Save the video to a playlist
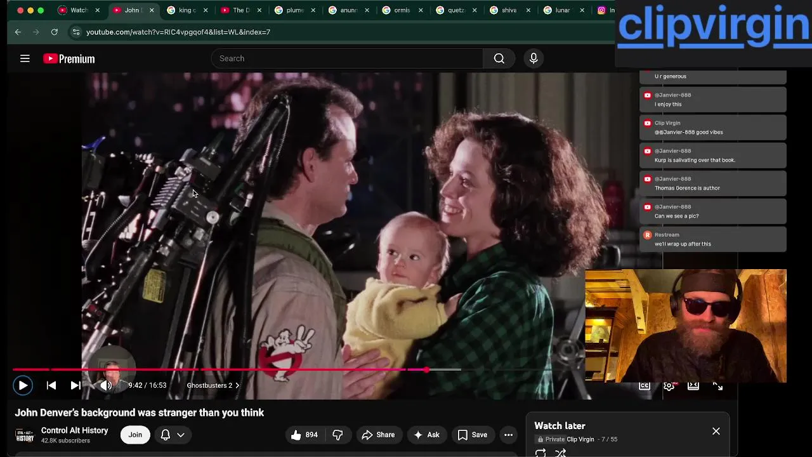The height and width of the screenshot is (457, 812). pyautogui.click(x=473, y=435)
